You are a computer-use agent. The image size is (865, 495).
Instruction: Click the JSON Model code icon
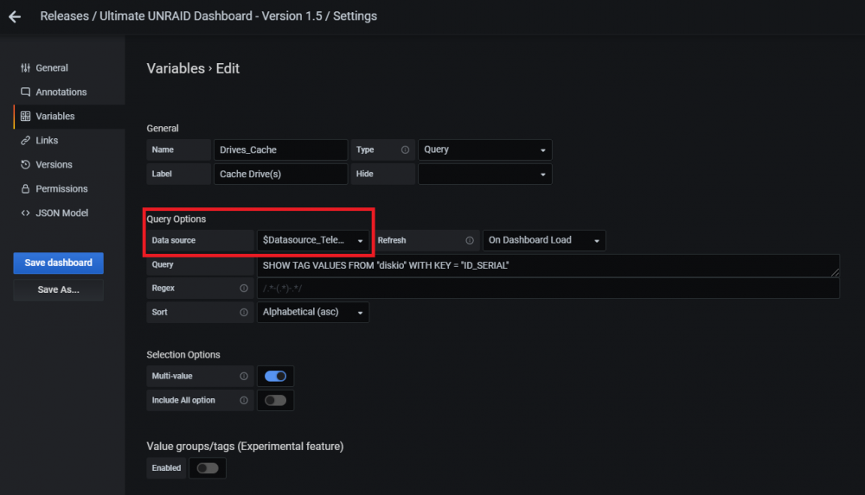pyautogui.click(x=25, y=213)
